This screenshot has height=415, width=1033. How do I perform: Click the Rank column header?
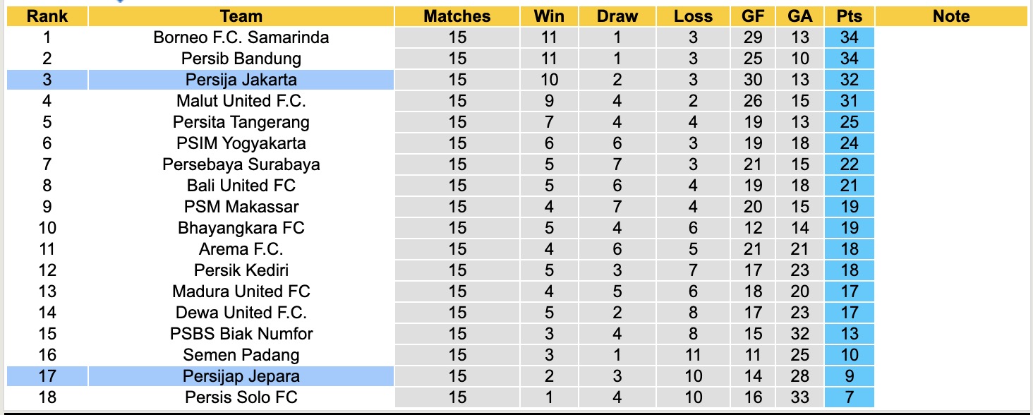(47, 16)
